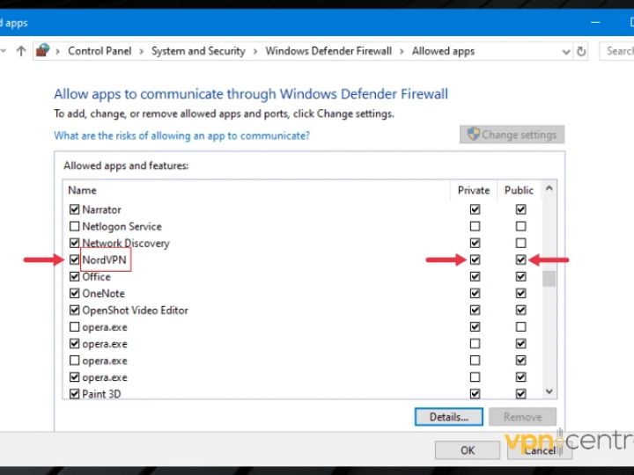Go to Windows Defender Firewall breadcrumb
Screen dimensions: 634x475
[328, 51]
